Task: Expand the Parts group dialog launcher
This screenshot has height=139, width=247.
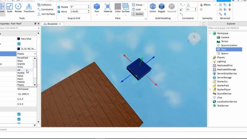Action: [145, 19]
